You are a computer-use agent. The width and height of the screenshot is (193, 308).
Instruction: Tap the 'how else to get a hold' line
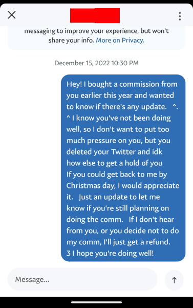point(114,163)
